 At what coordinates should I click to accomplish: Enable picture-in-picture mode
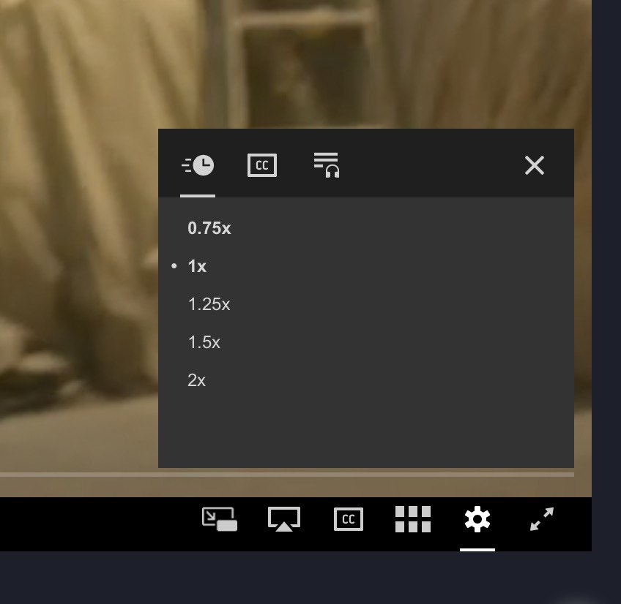click(x=220, y=519)
